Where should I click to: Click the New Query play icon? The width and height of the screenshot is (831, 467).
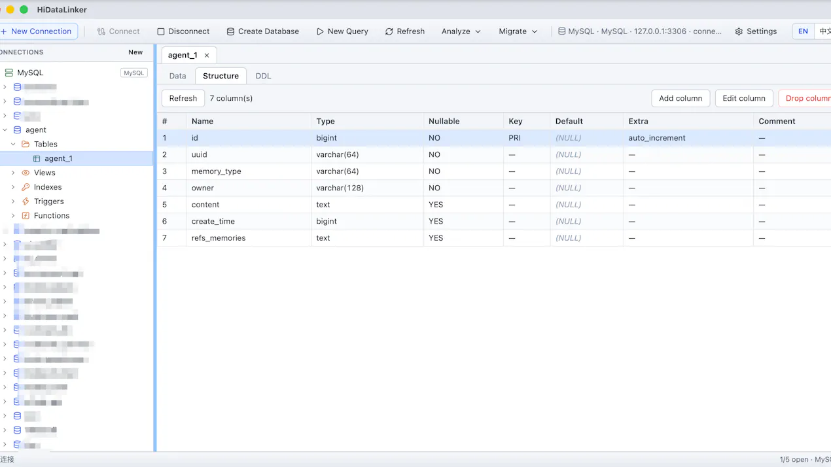click(320, 31)
